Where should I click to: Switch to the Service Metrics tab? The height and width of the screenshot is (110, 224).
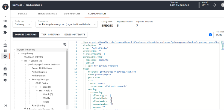click(x=47, y=14)
